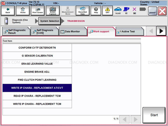Go to the Home screen
168x126 pixels.
23,11
